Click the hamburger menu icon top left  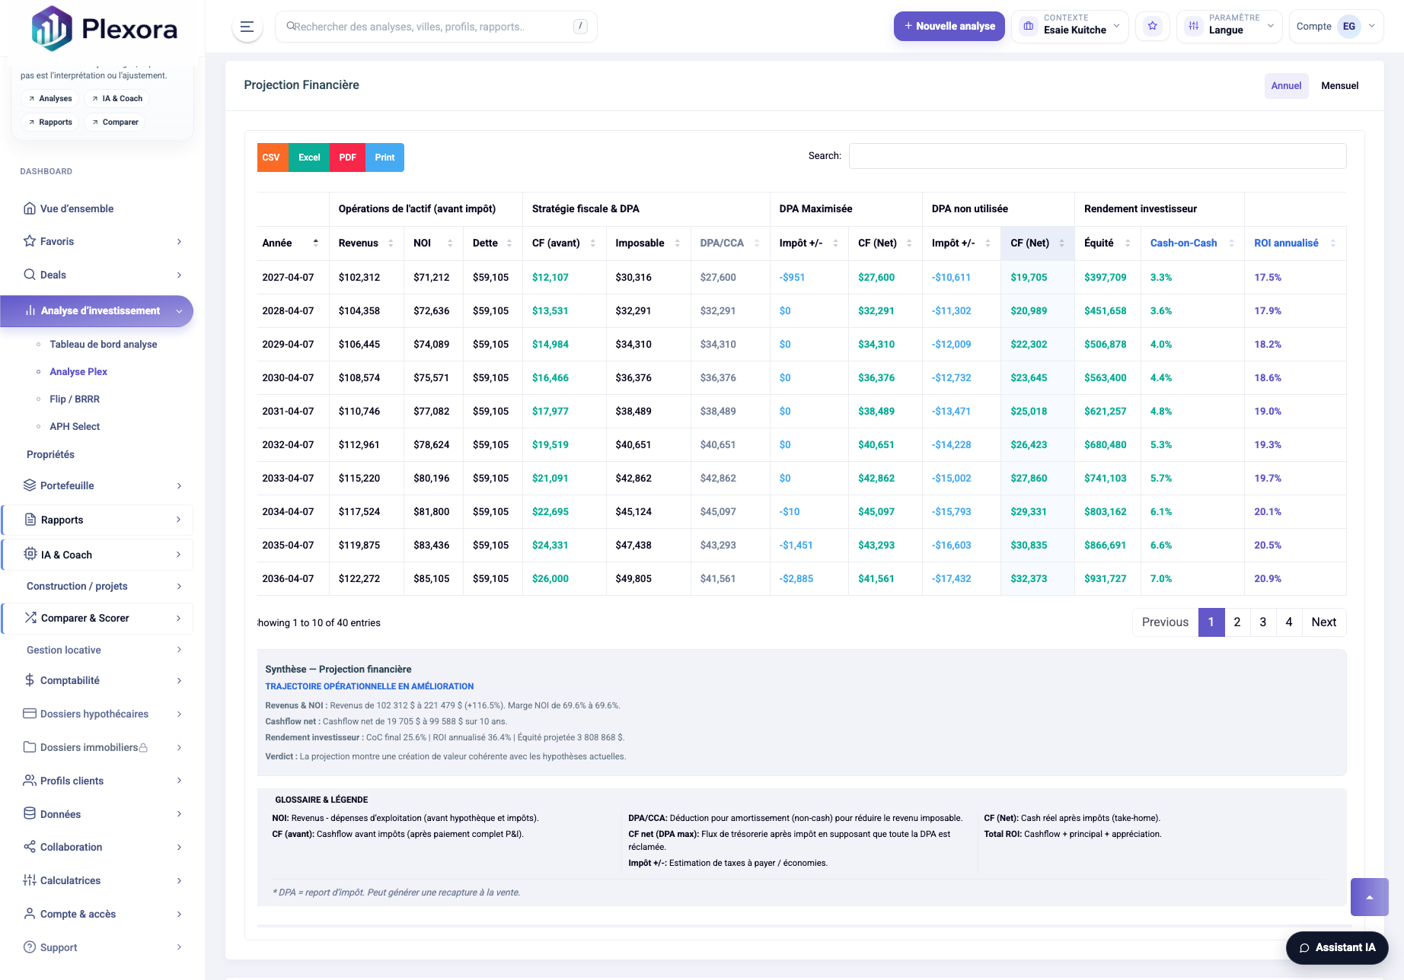[x=246, y=27]
